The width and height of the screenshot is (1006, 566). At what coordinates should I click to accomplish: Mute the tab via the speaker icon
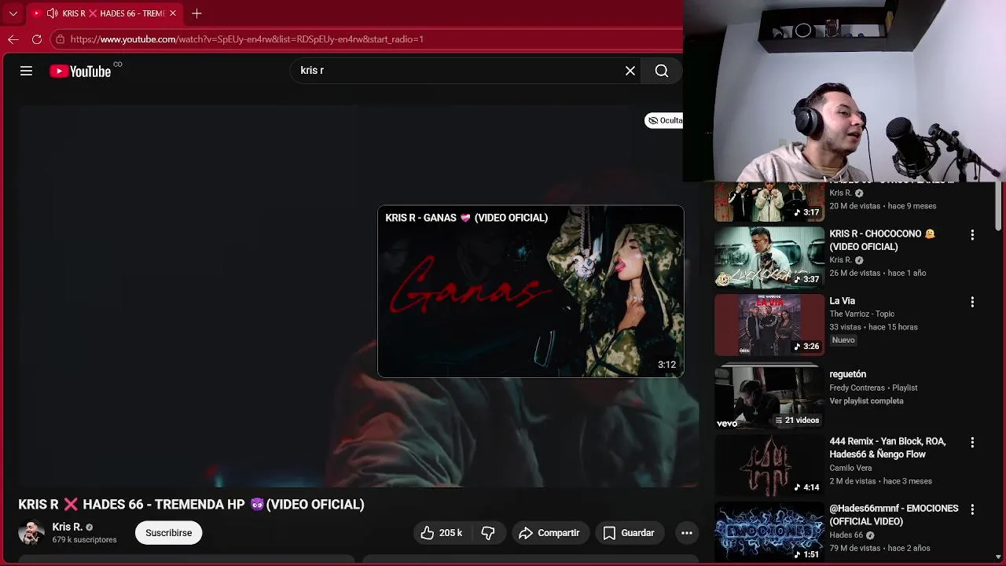(x=52, y=13)
